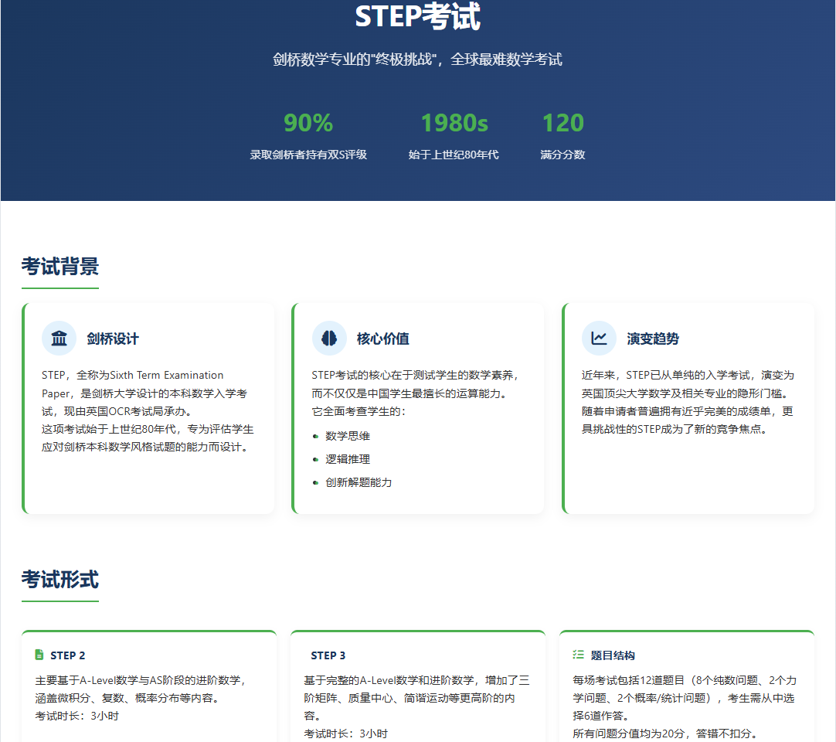Open the STEP 3 card heading
This screenshot has width=836, height=742.
click(x=328, y=655)
